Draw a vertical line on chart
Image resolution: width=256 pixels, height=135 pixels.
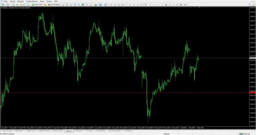pyautogui.click(x=154, y=5)
